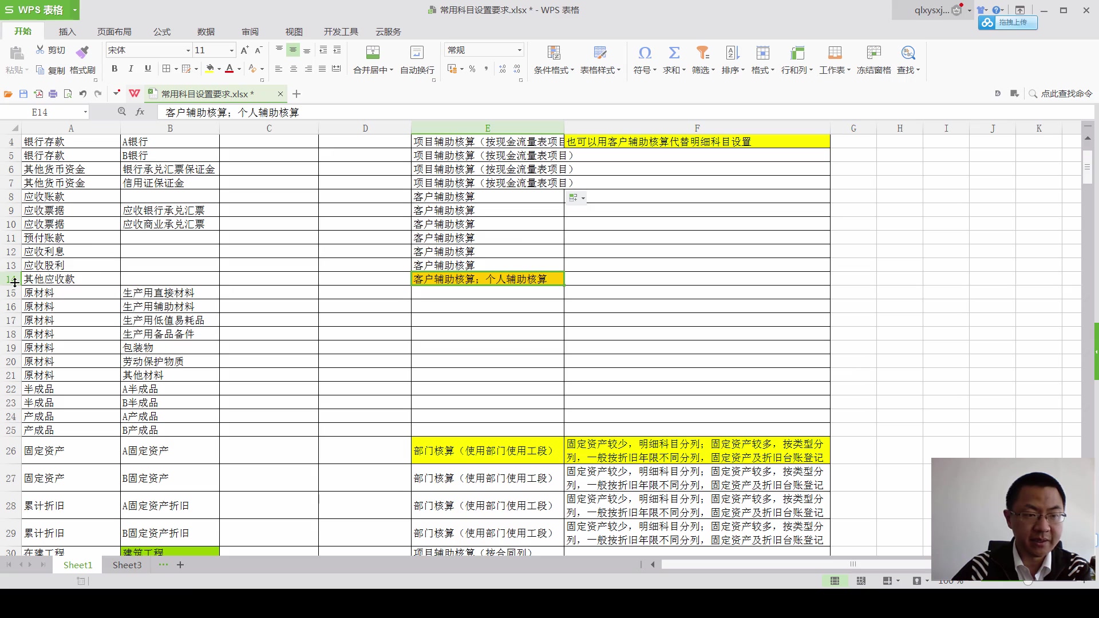Click the Sort (排序) icon
Image resolution: width=1099 pixels, height=618 pixels.
[x=733, y=53]
